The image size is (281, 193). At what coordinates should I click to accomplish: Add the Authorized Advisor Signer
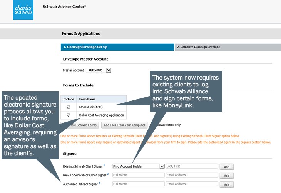pyautogui.click(x=226, y=185)
